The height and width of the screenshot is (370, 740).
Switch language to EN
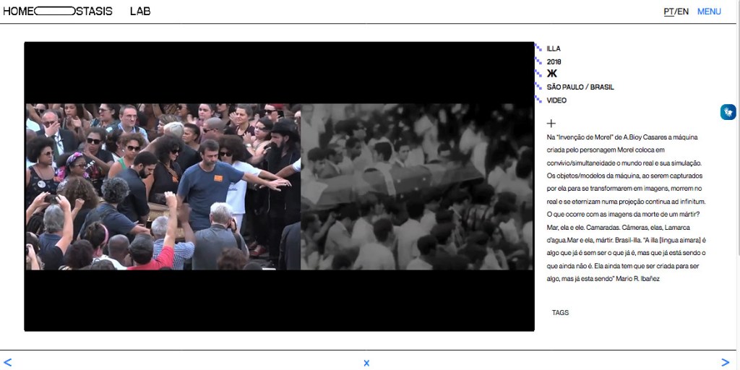pyautogui.click(x=683, y=12)
